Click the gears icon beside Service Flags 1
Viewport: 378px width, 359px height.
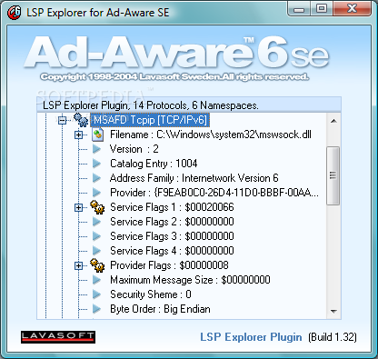pos(97,207)
